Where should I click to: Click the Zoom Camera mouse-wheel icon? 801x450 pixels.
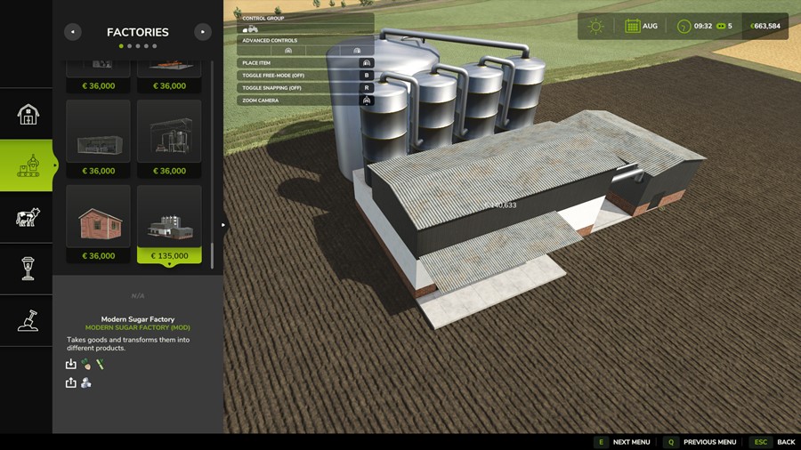367,100
